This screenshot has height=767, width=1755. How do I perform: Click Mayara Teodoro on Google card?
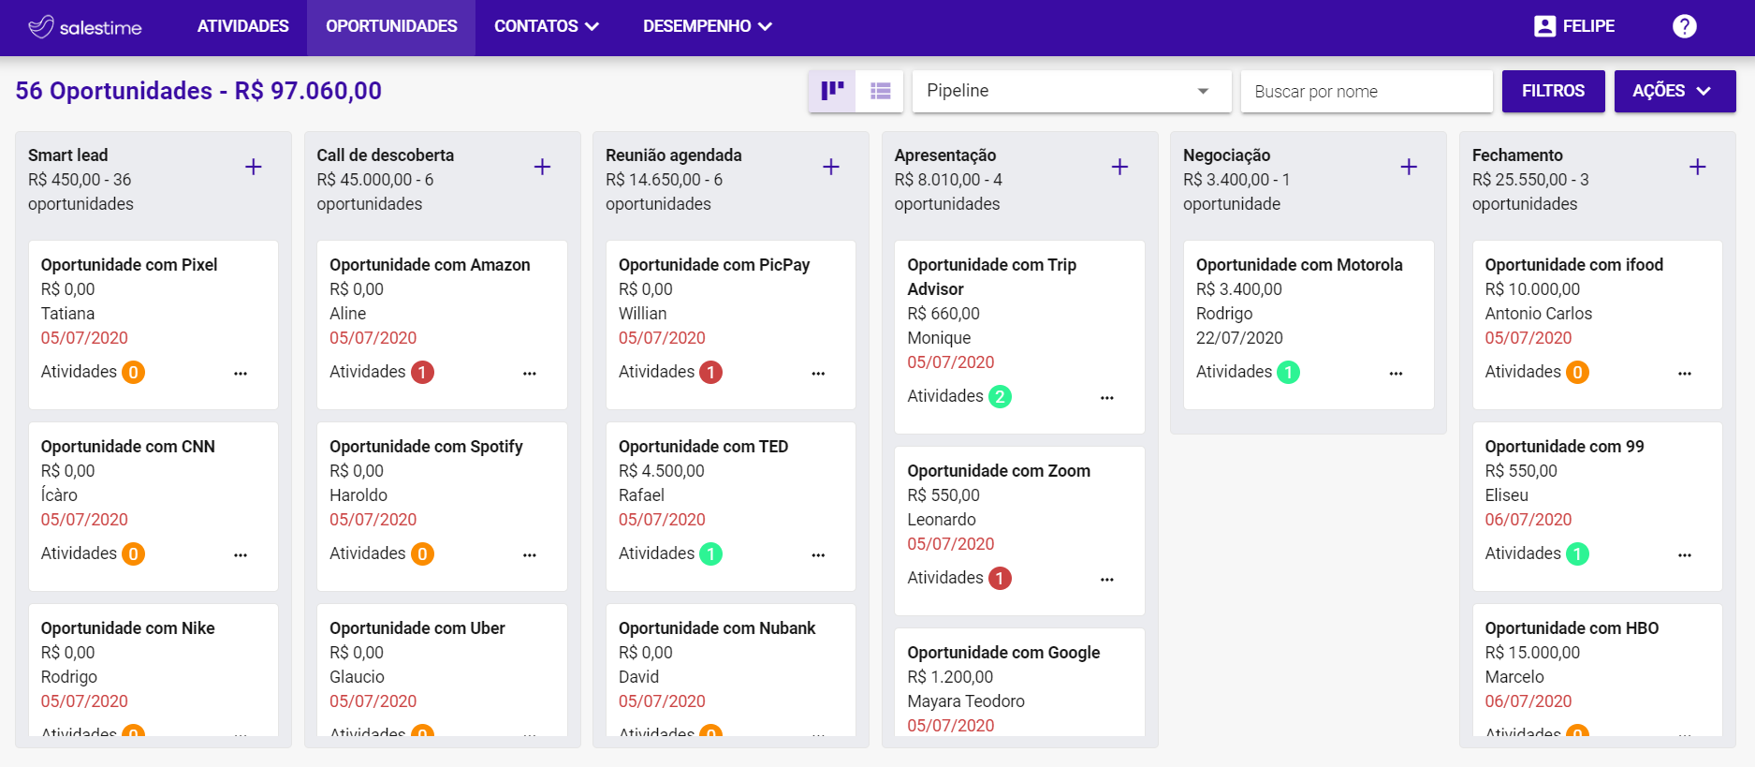[x=966, y=701]
